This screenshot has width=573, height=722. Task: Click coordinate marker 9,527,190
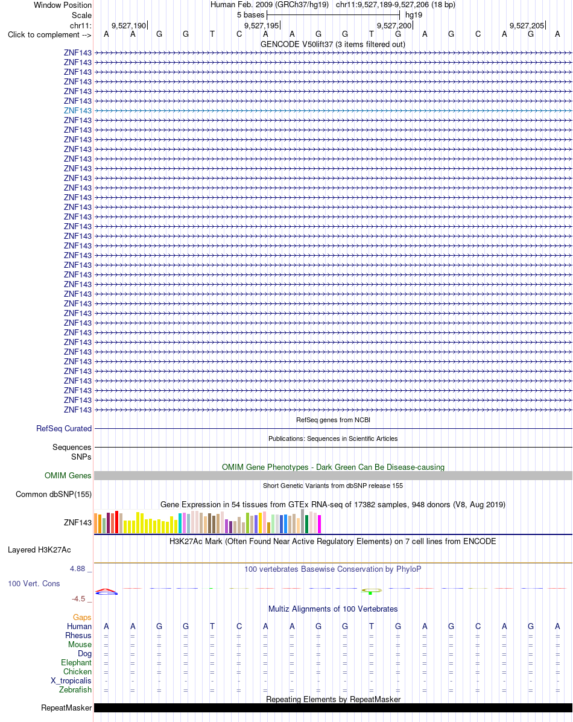[129, 26]
